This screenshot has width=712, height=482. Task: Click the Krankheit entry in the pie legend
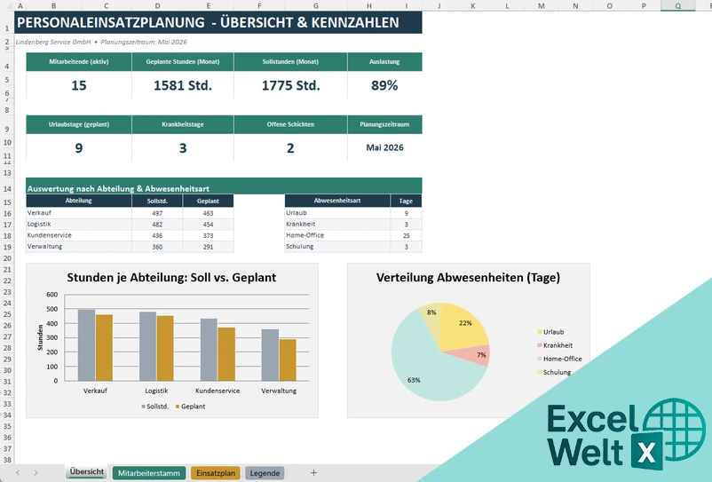[x=555, y=345]
